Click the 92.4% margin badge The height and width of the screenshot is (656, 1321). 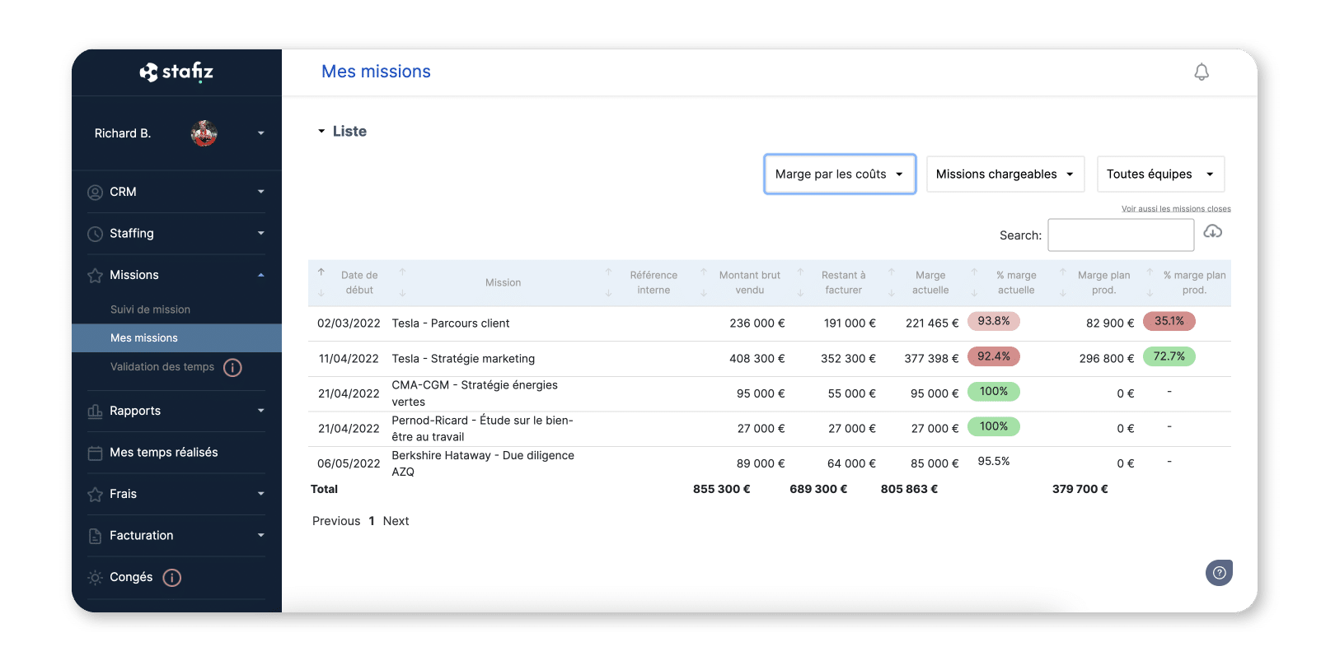994,357
